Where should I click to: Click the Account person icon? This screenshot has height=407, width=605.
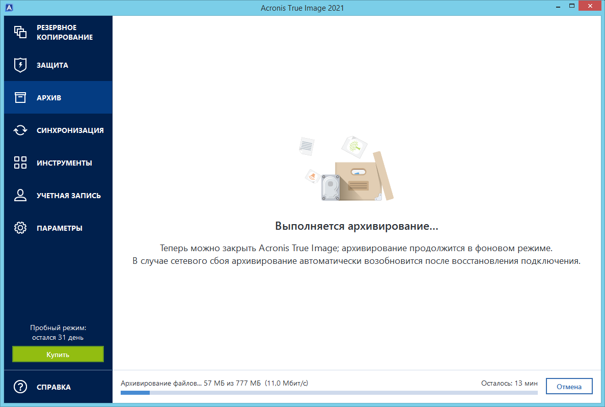coord(20,195)
